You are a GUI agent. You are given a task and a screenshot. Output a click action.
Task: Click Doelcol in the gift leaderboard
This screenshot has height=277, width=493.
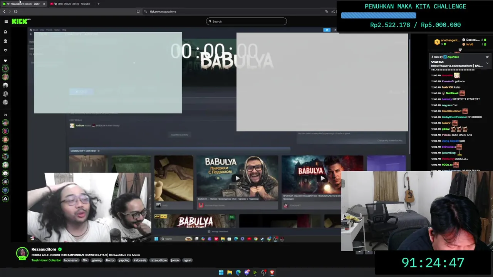coord(473,40)
